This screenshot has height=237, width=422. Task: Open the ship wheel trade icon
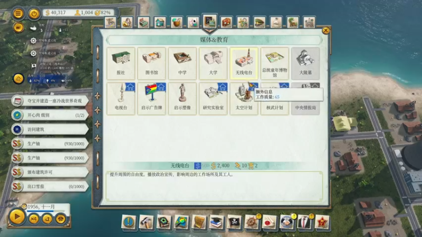[x=252, y=222]
